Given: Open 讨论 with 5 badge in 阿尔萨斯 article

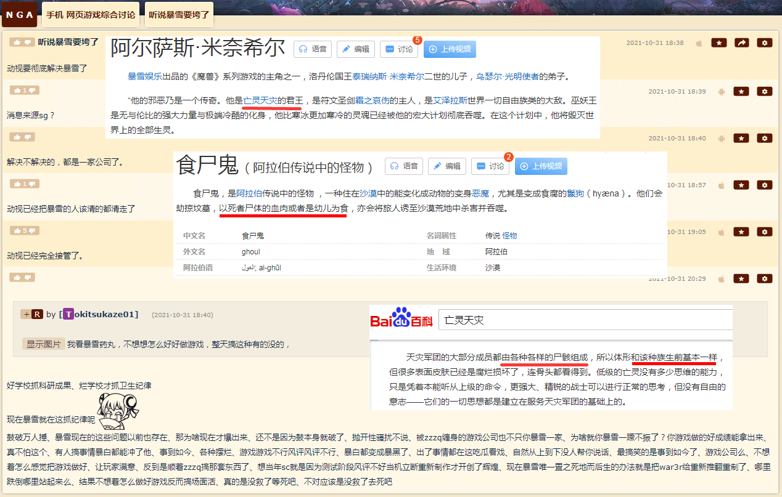Looking at the screenshot, I should click(x=399, y=49).
